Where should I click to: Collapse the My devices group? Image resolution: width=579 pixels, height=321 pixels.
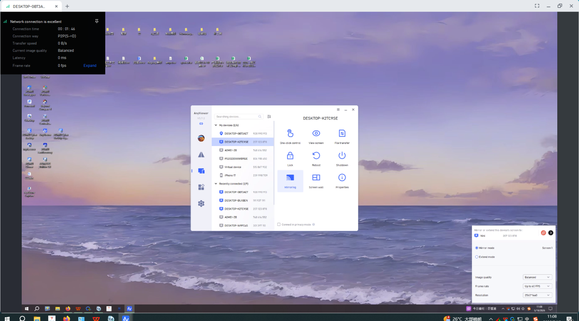pos(216,125)
